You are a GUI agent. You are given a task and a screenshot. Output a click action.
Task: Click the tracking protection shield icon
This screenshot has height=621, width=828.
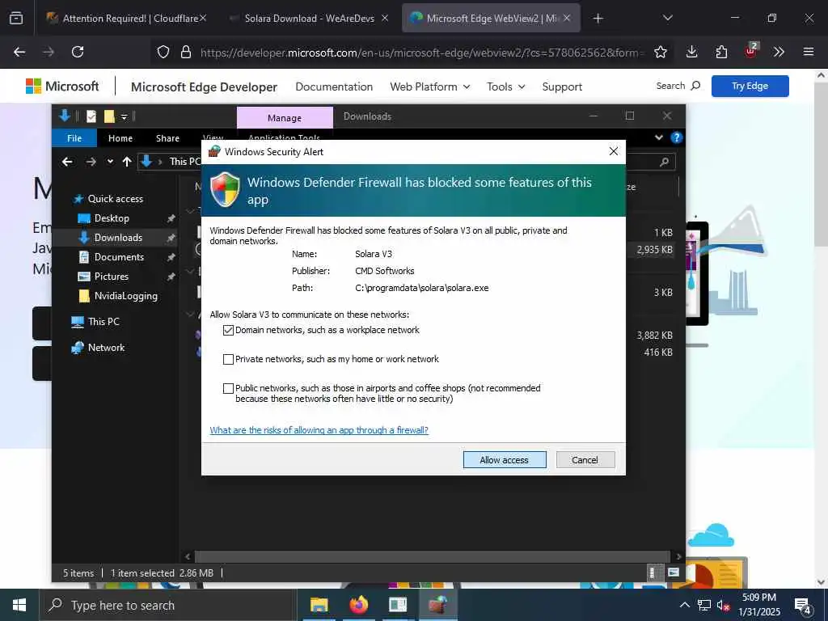tap(163, 52)
